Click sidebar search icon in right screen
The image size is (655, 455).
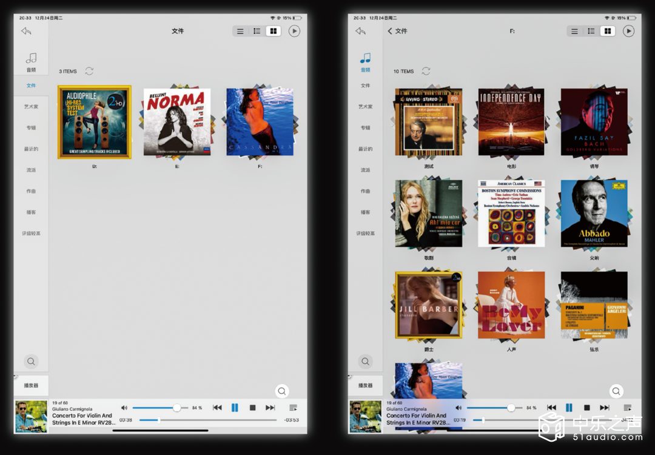coord(365,362)
